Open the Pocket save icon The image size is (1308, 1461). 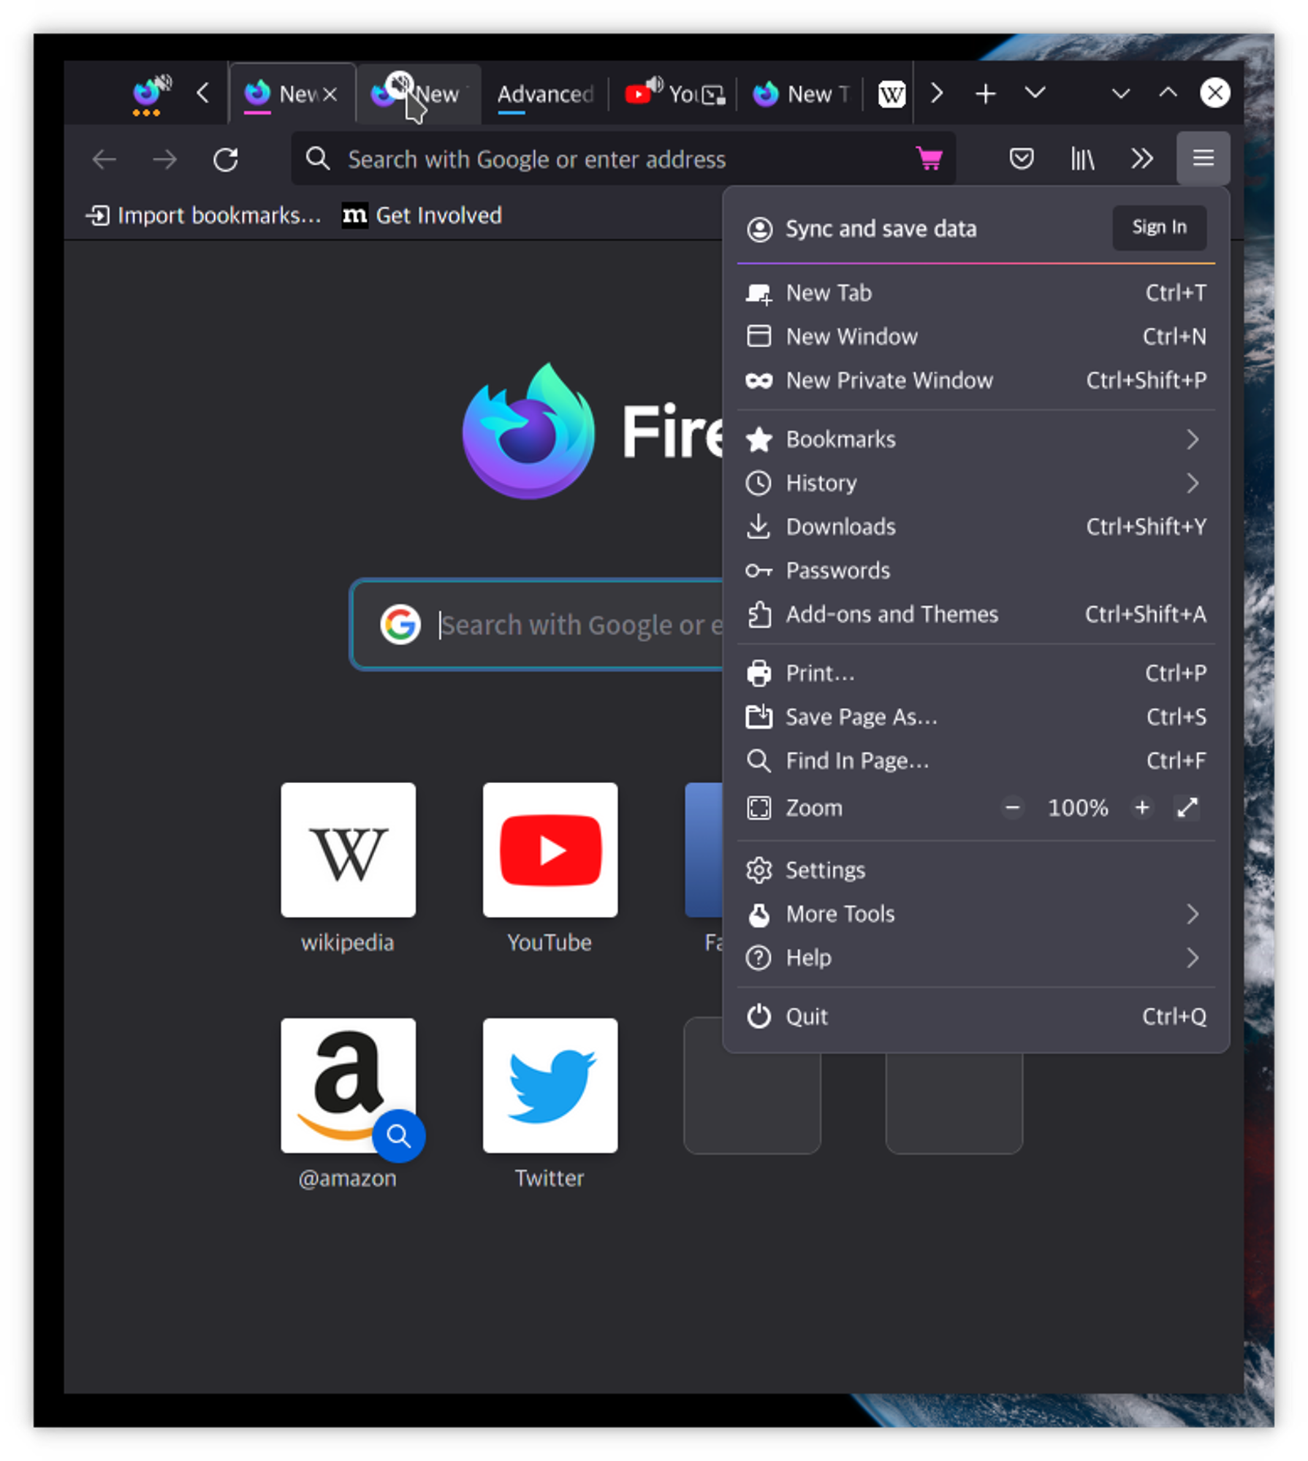click(x=1020, y=158)
